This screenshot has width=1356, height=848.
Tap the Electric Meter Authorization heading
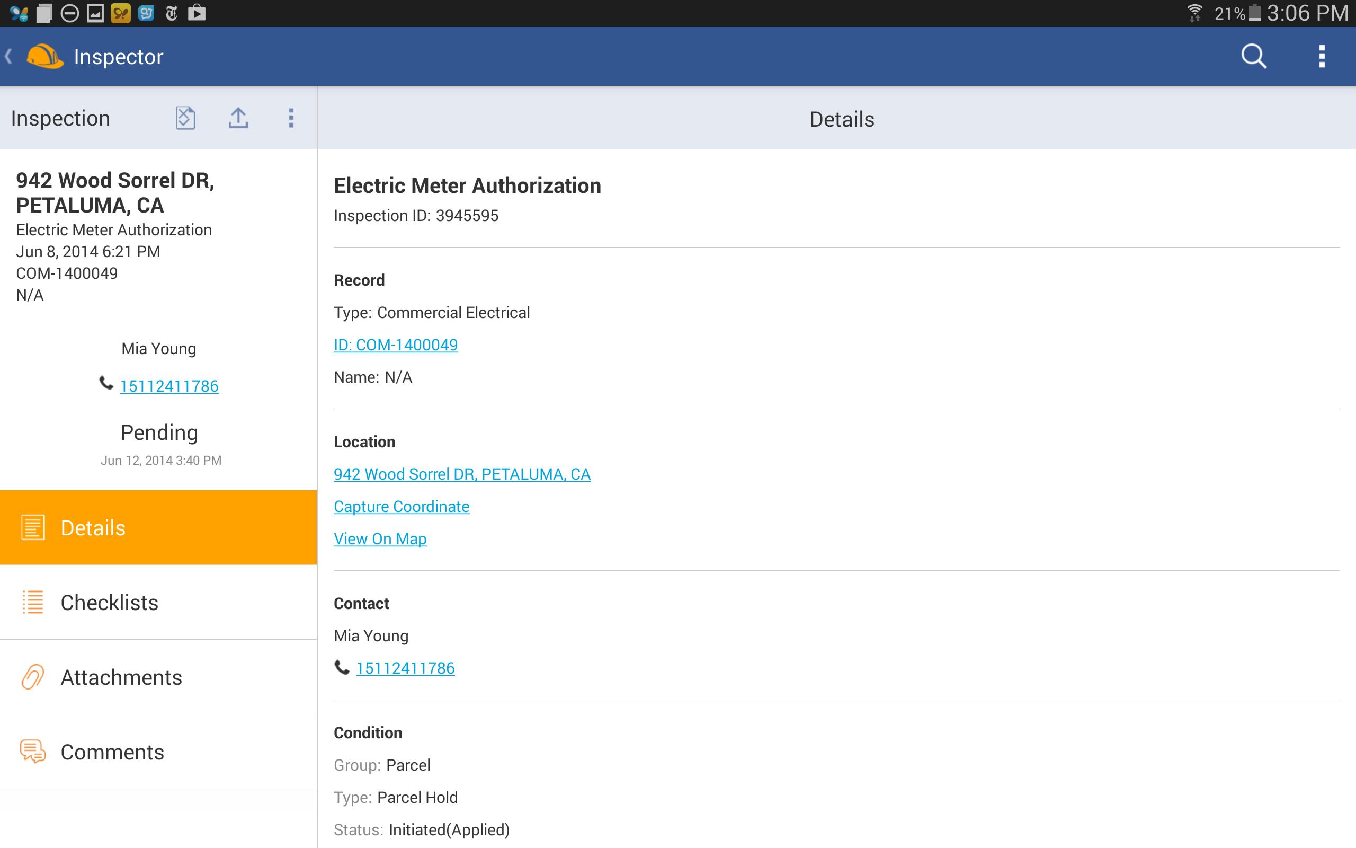point(467,185)
